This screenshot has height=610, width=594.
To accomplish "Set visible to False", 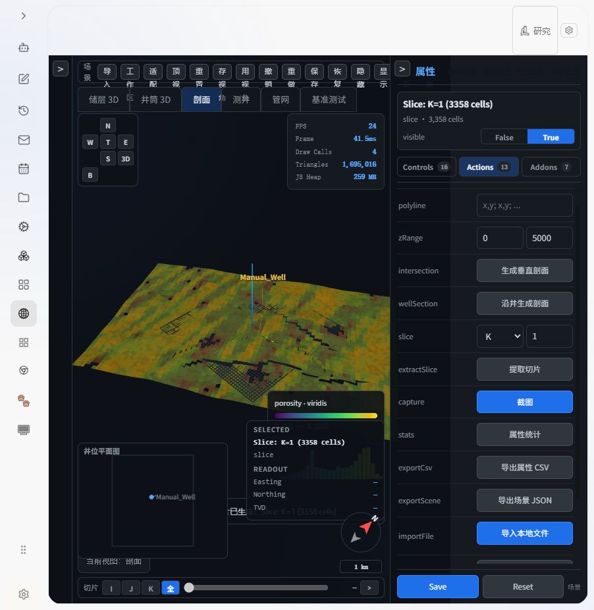I will pyautogui.click(x=504, y=137).
